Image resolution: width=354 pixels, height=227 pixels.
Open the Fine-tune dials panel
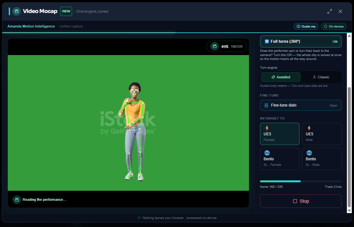pos(301,105)
